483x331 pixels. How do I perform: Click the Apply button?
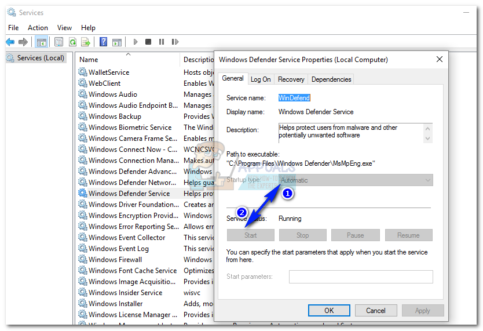[x=423, y=310]
